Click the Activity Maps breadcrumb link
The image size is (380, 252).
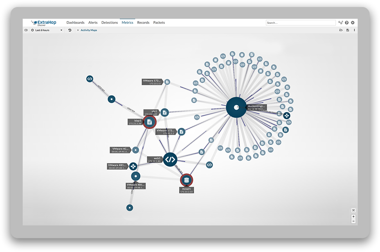(x=89, y=30)
